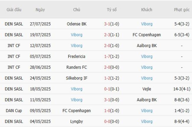
Task: Click the 3-1(1-0) score on 27/07/2025
Action: click(x=112, y=24)
